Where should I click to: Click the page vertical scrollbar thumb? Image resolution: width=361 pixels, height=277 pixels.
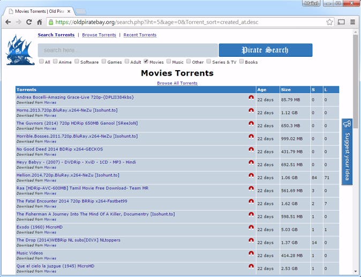point(356,81)
